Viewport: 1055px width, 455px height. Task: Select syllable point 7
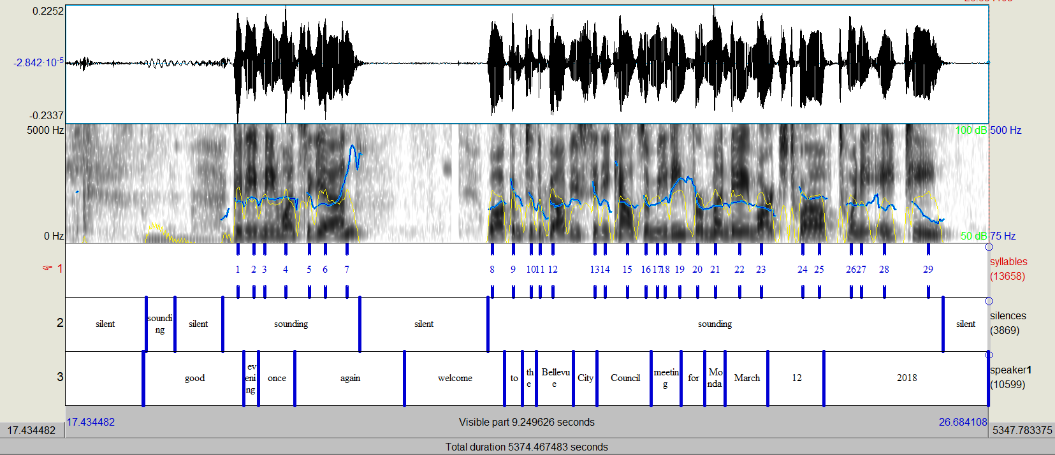coord(347,270)
